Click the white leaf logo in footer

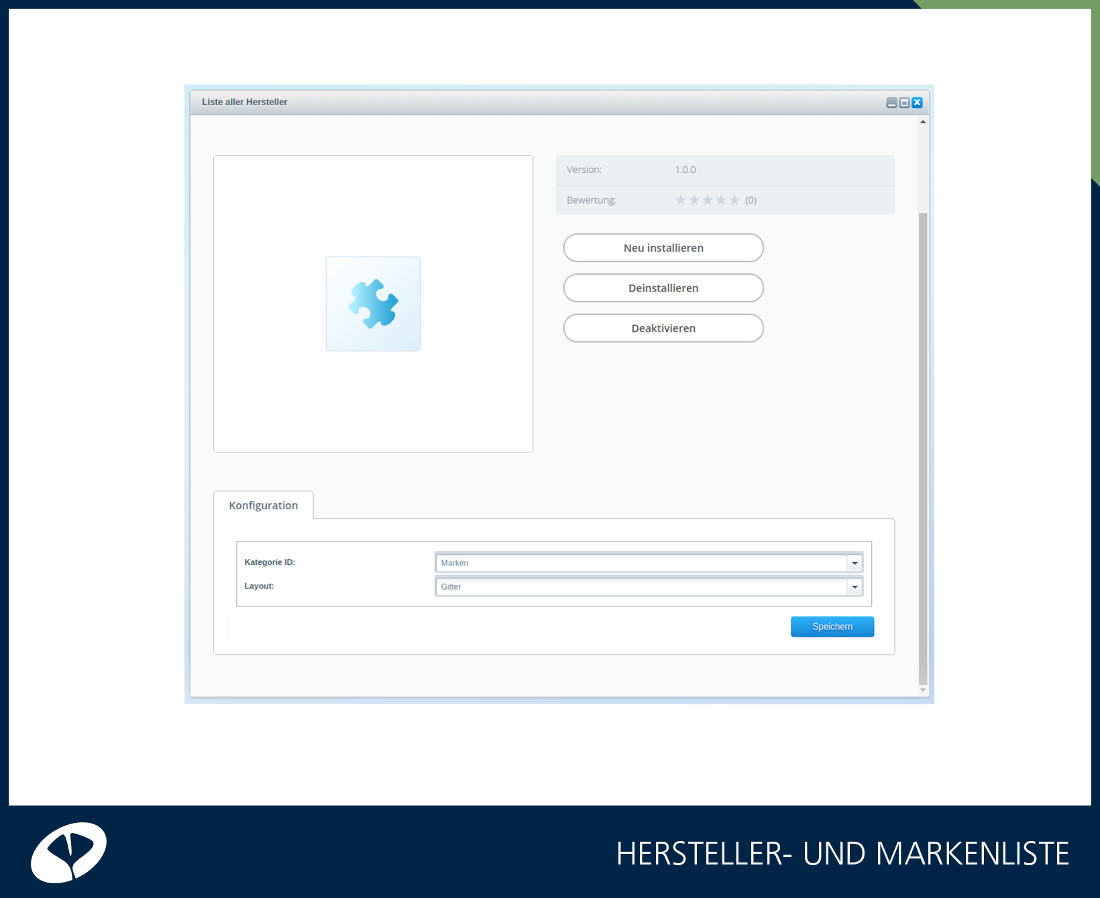pyautogui.click(x=68, y=852)
